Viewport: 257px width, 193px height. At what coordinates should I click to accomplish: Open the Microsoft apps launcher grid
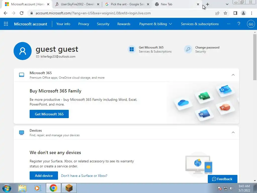(x=6, y=24)
